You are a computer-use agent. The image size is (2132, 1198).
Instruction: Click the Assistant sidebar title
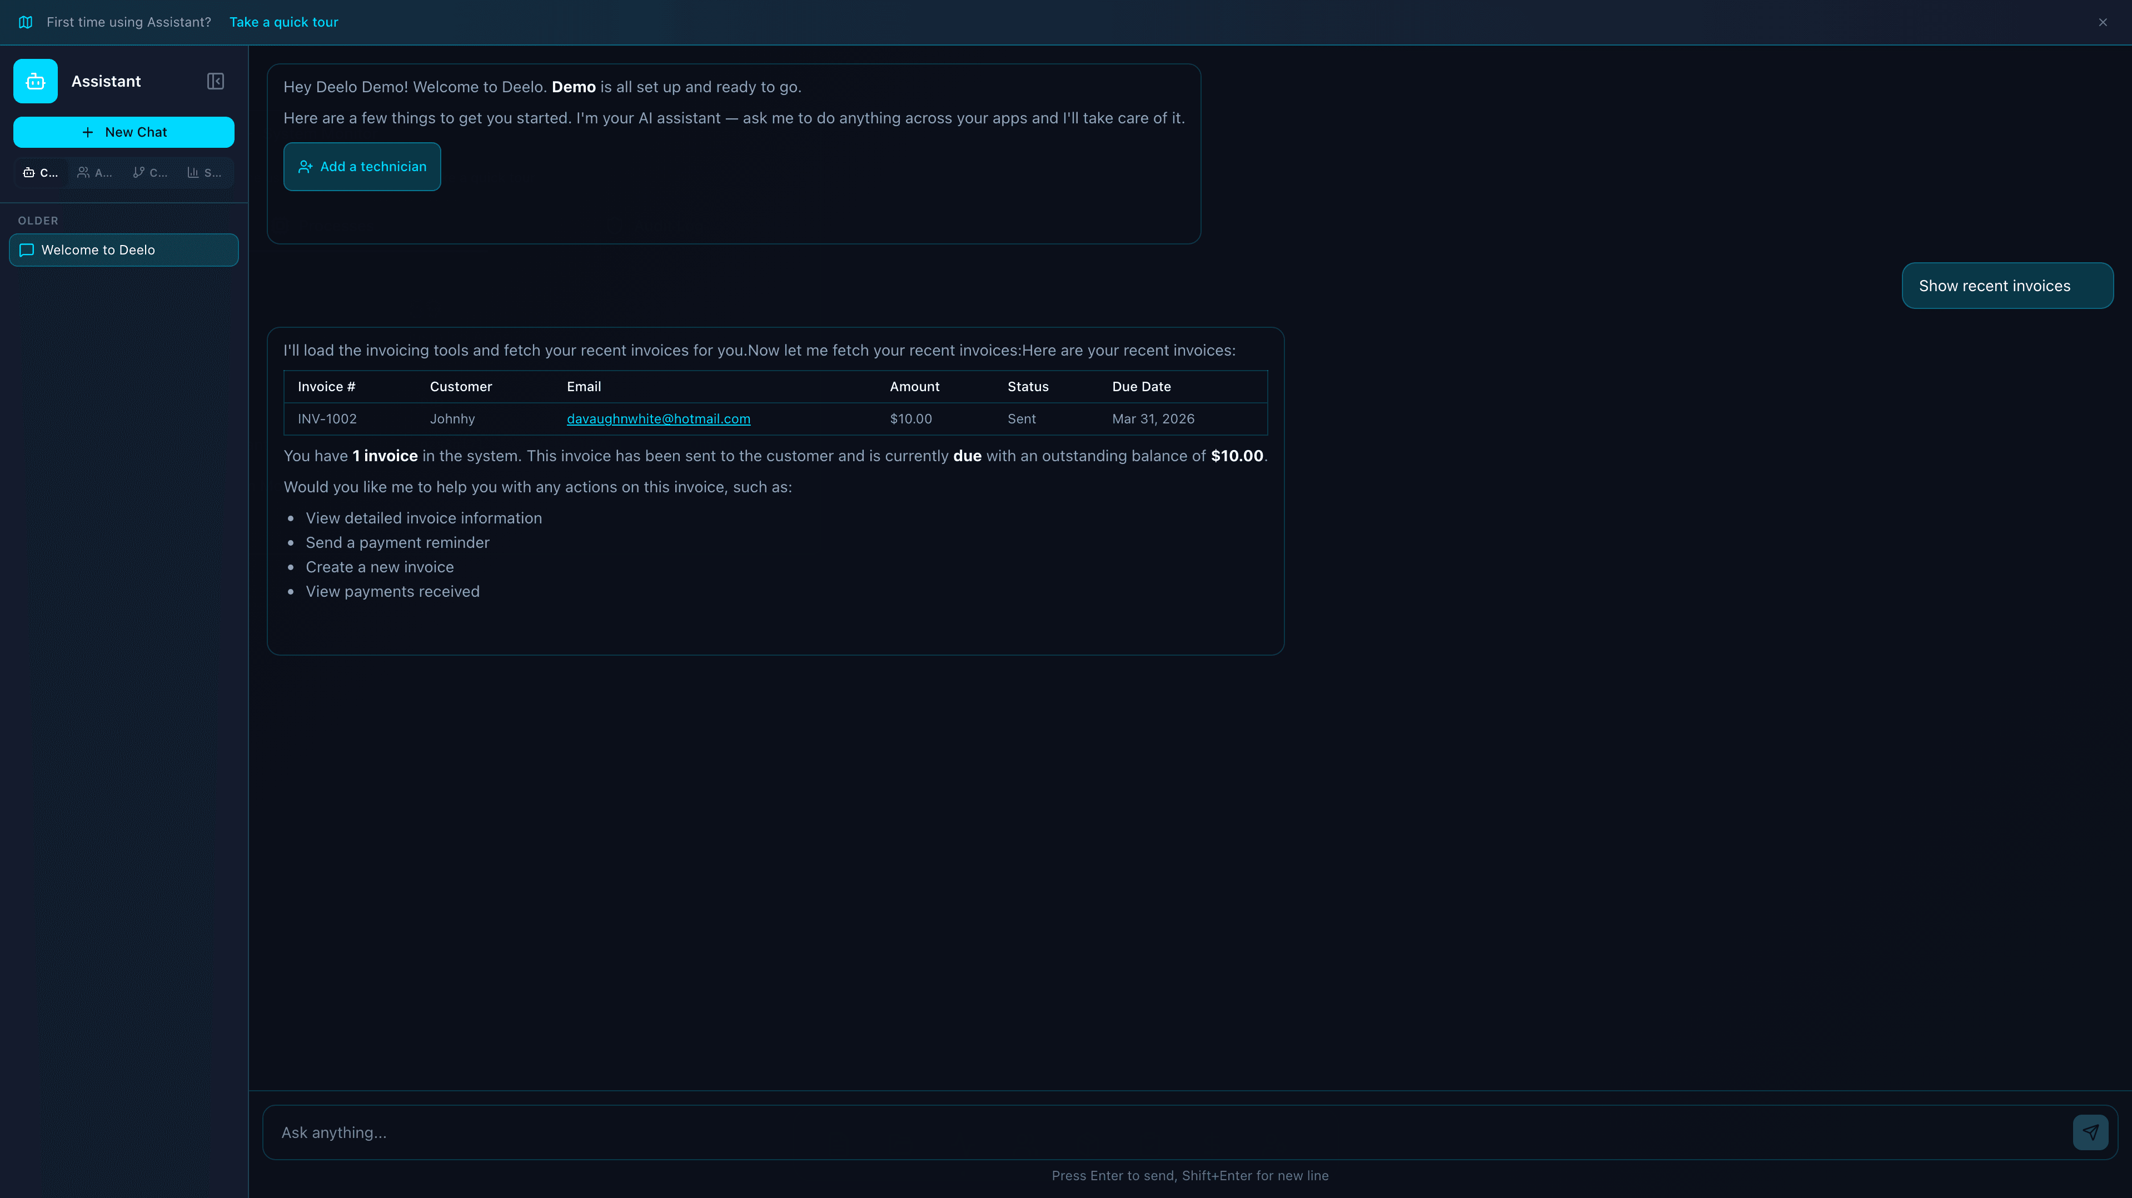(106, 81)
